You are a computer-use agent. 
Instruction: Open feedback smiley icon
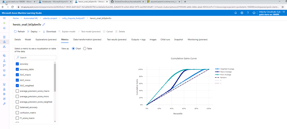pyautogui.click(x=254, y=13)
